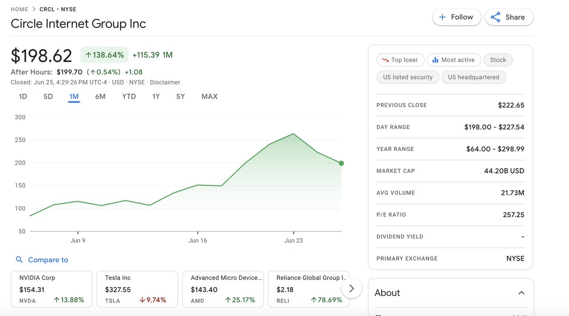
Task: Select the green end-point dot on chart
Action: (341, 163)
